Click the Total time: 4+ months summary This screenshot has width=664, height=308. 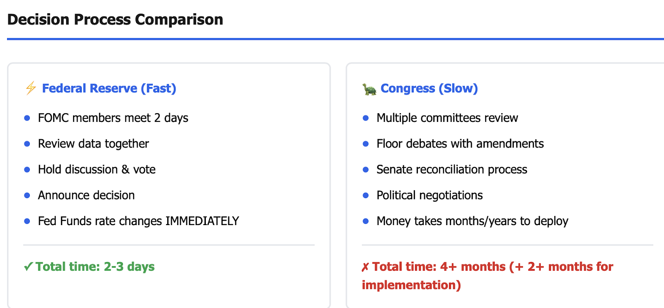point(487,276)
